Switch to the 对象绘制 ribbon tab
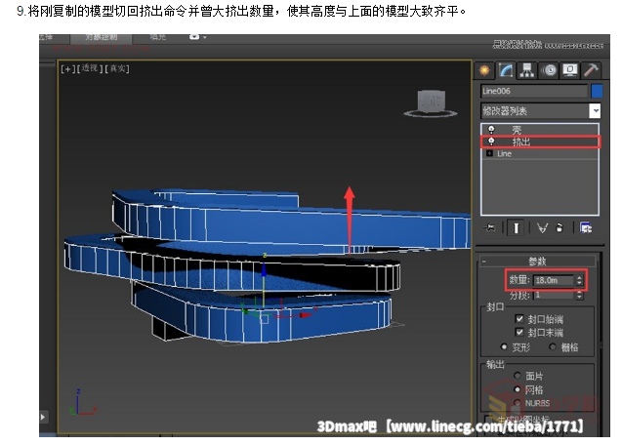The width and height of the screenshot is (622, 445). click(102, 37)
